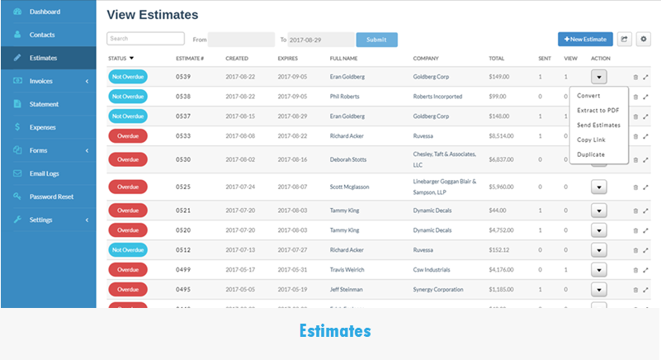Create a New Estimate

coord(585,40)
